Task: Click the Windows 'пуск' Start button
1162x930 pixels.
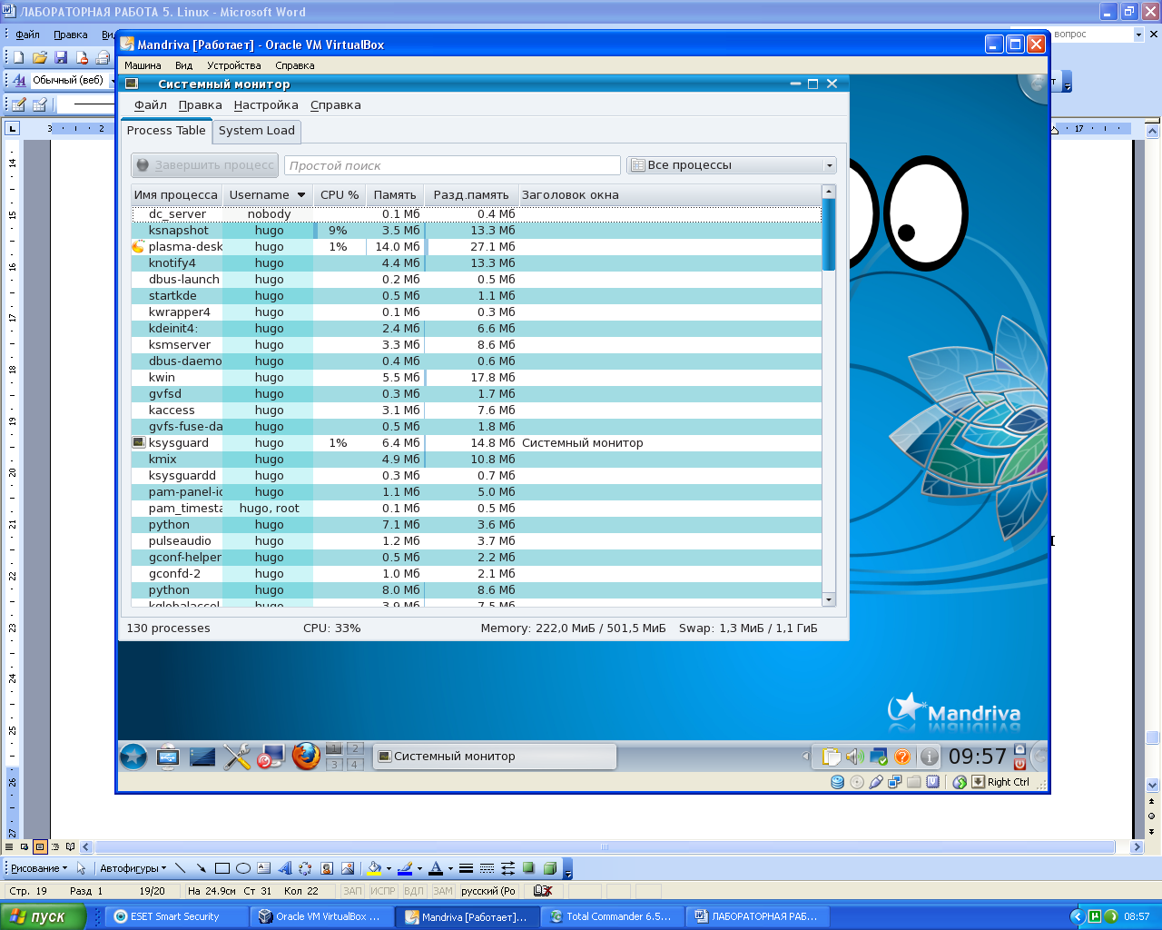Action: (x=44, y=916)
